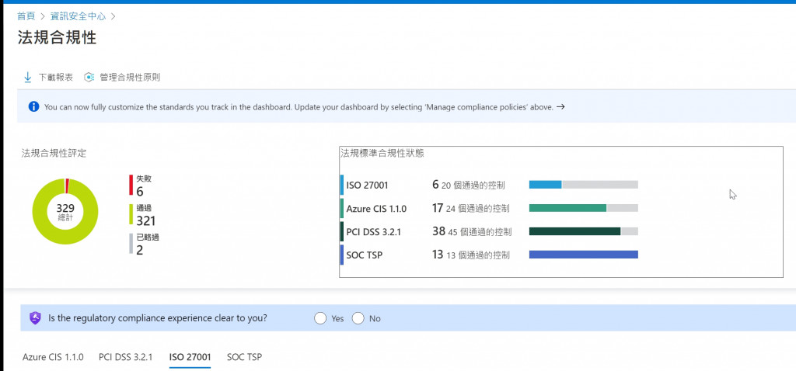Click the SOC TSP progress bar

pos(583,255)
